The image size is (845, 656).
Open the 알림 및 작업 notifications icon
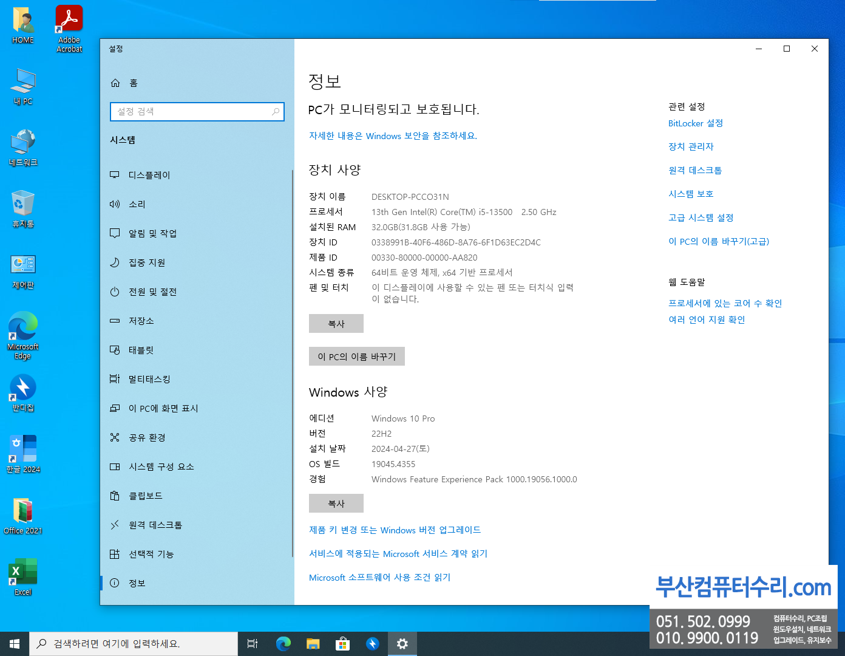point(115,233)
